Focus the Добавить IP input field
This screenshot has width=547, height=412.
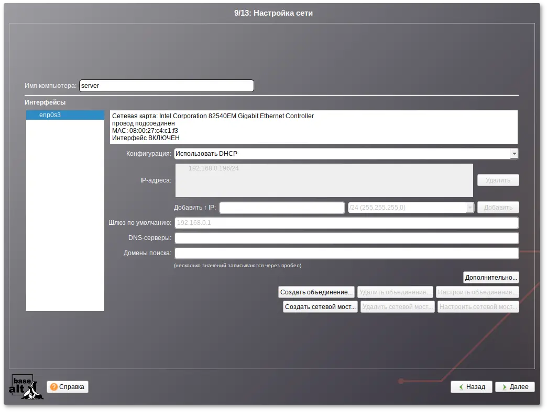[282, 208]
